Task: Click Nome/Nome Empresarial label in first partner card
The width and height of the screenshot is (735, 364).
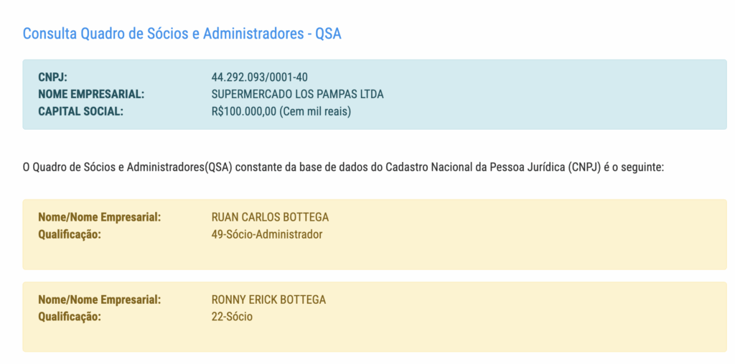Action: 99,218
